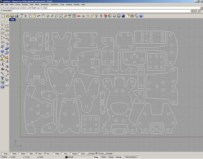
Task: Click the Explode icon in sidebar
Action: point(7,57)
